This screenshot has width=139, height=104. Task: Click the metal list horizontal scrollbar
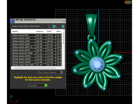(35, 68)
